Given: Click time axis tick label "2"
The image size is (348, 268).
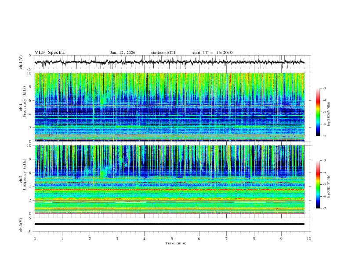Looking at the screenshot, I should point(90,239).
